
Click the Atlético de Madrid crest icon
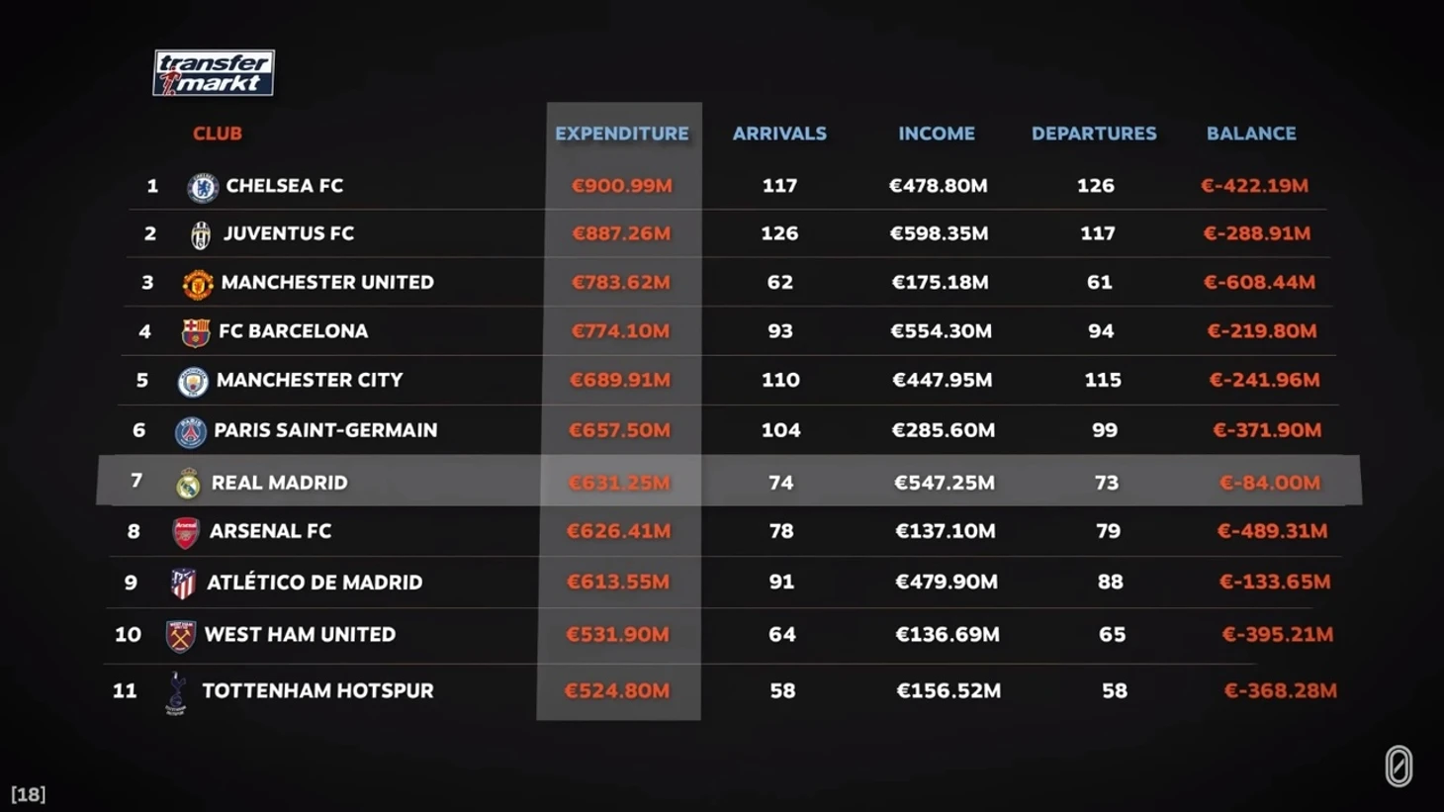coord(183,584)
